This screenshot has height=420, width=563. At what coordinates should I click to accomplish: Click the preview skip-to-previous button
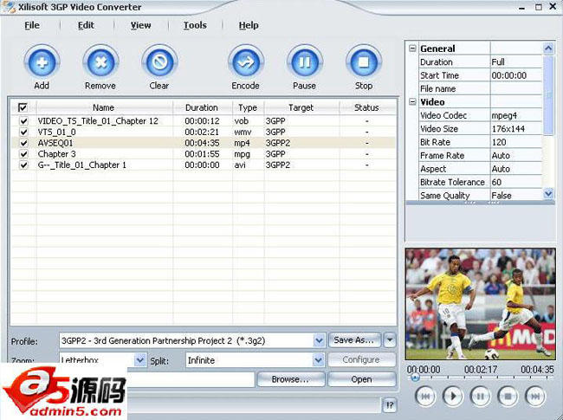(425, 397)
